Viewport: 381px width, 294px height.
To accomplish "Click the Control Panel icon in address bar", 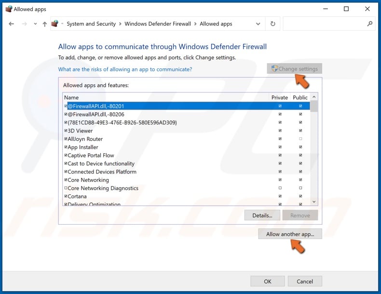I will coord(55,24).
